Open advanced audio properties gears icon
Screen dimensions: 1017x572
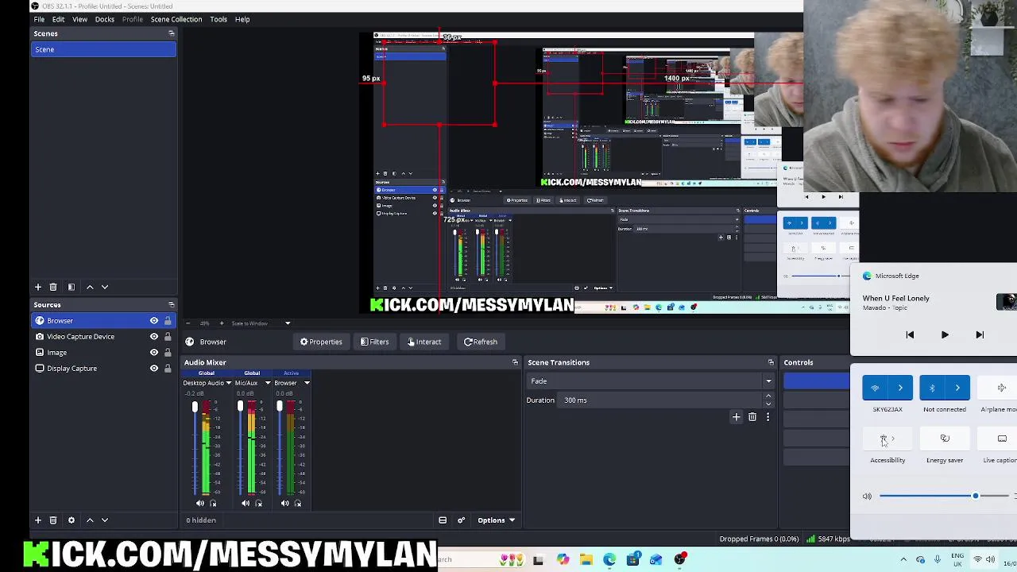461,520
